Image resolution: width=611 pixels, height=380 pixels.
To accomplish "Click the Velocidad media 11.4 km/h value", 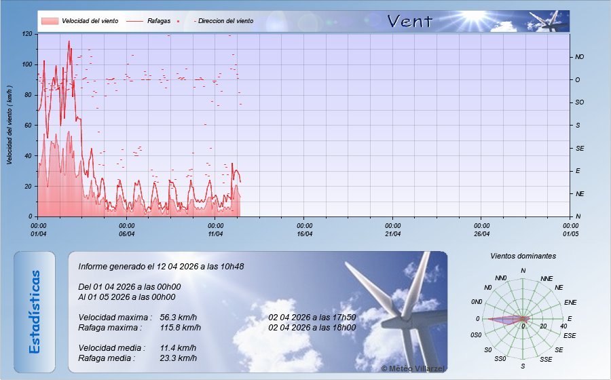I will [x=178, y=348].
